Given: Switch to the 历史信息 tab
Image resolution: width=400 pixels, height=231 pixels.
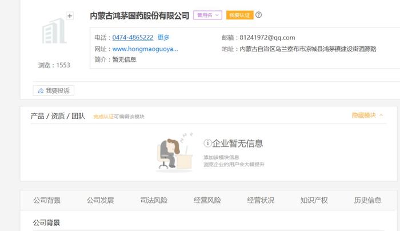Looking at the screenshot, I should [367, 200].
